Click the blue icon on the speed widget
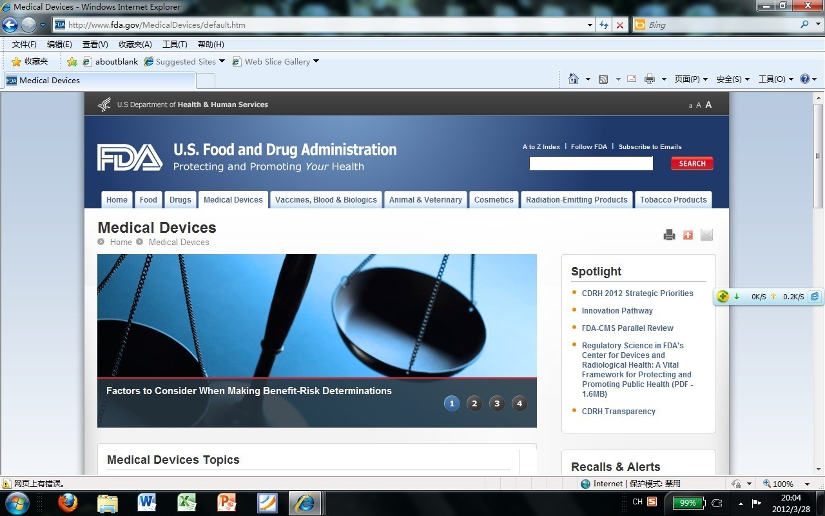825x516 pixels. [x=815, y=297]
